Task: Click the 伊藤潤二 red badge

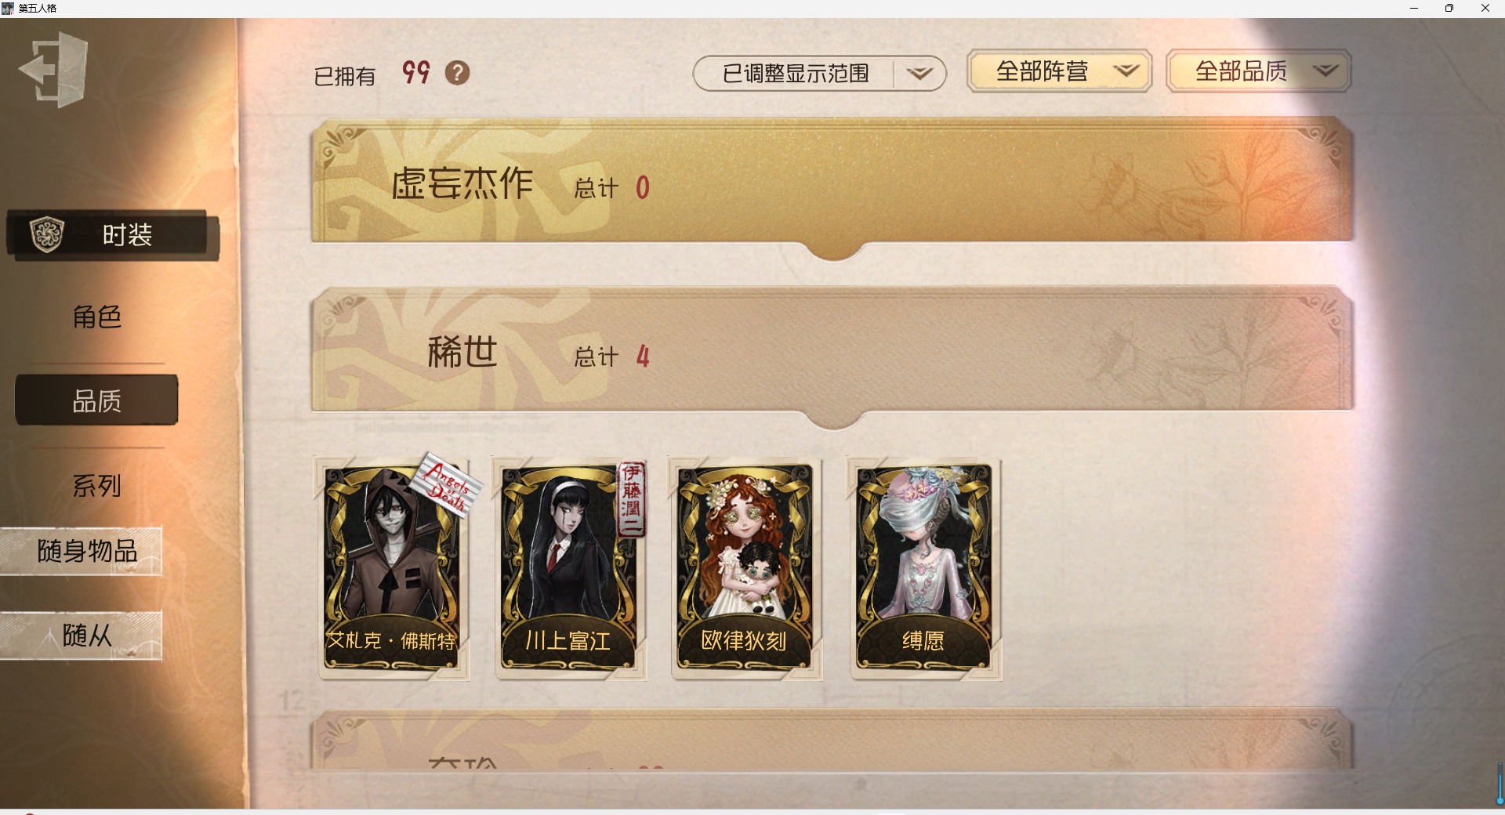Action: coord(632,500)
